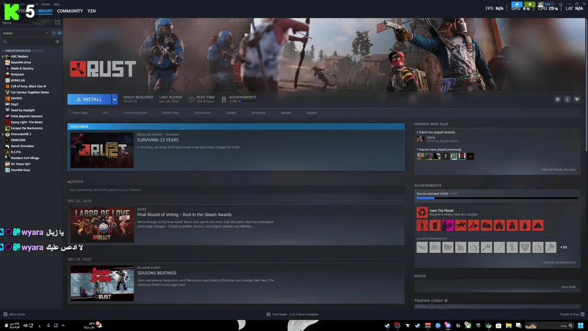Click View My Achievements link

tap(559, 263)
